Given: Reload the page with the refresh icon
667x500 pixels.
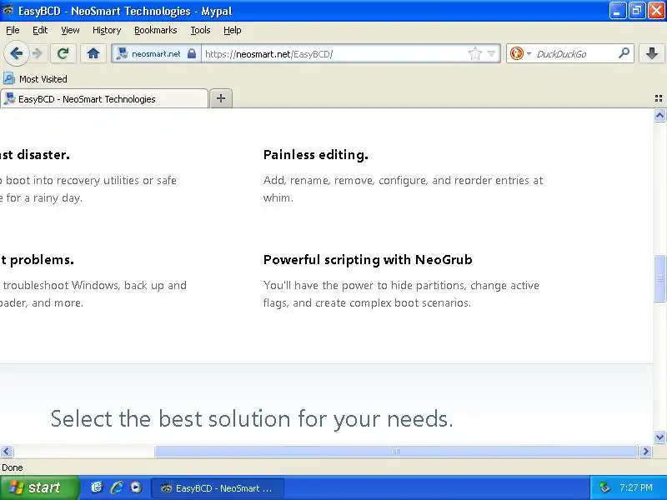Looking at the screenshot, I should click(x=63, y=53).
